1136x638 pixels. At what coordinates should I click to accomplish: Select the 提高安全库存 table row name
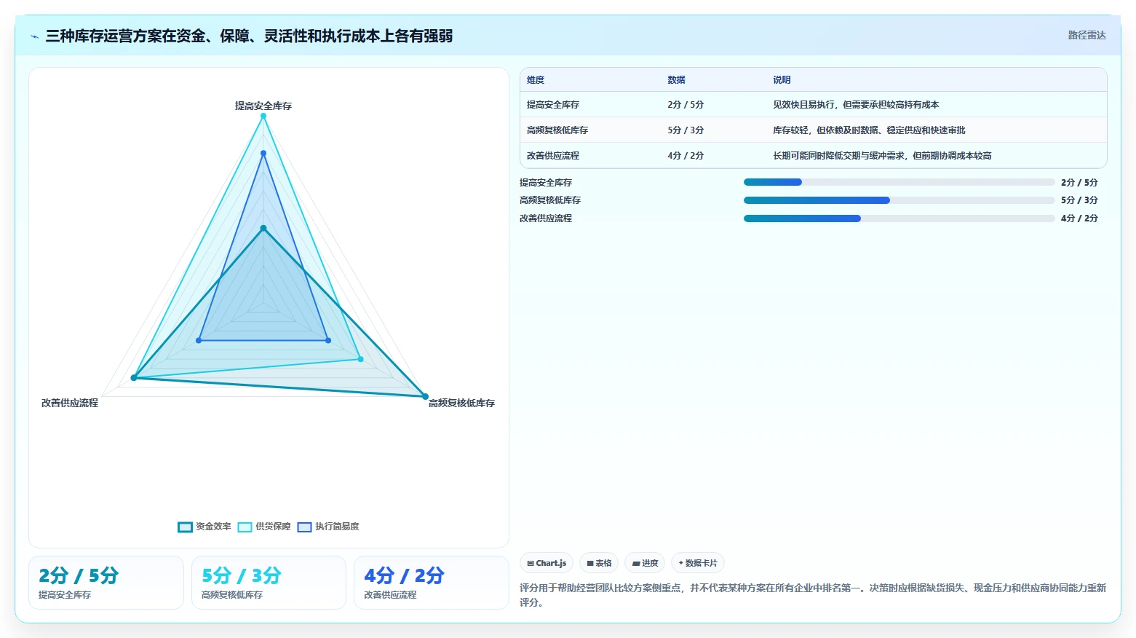pos(553,105)
